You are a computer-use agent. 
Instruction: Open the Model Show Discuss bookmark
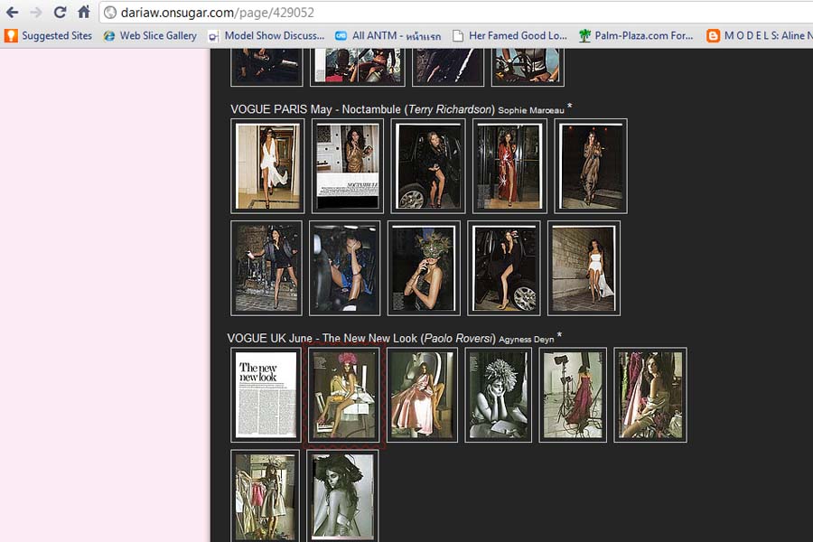coord(266,36)
